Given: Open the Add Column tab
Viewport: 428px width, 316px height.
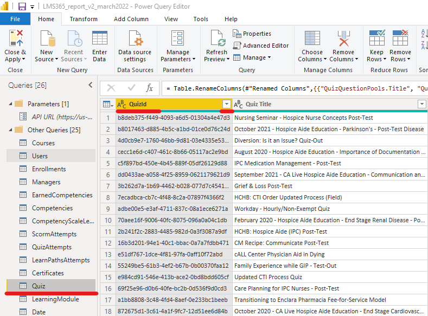Looking at the screenshot, I should click(x=131, y=19).
